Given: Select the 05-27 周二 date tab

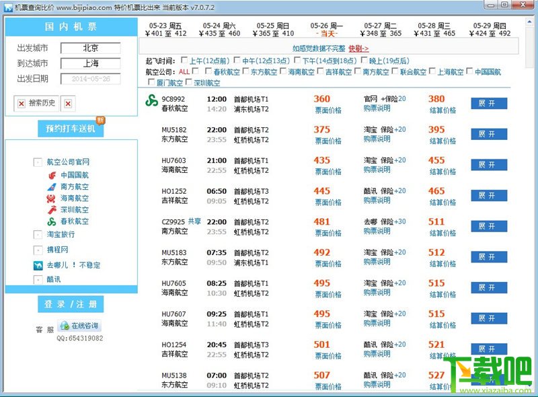Looking at the screenshot, I should click(x=384, y=29).
